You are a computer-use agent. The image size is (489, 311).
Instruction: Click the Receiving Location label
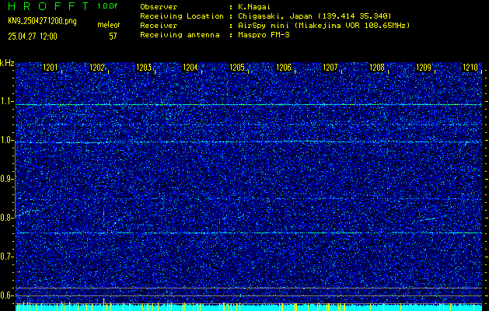182,16
